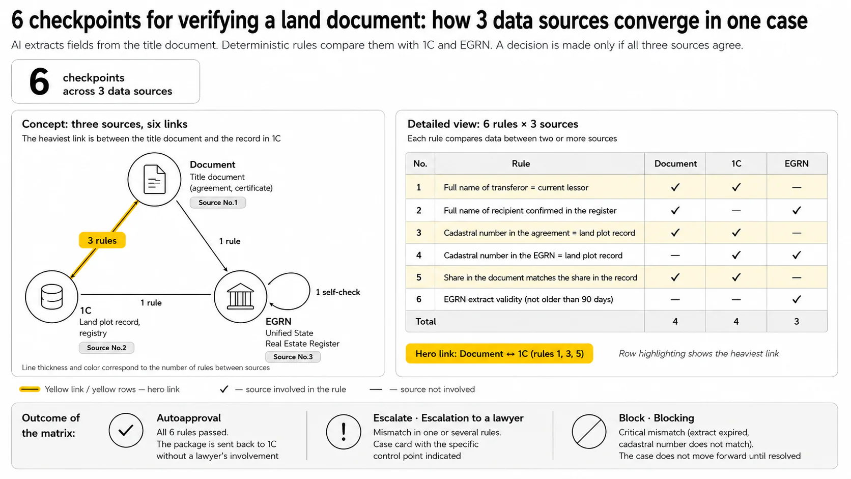Click 'Full name of recipient confirmed in the register'
Image resolution: width=851 pixels, height=479 pixels.
coord(530,211)
